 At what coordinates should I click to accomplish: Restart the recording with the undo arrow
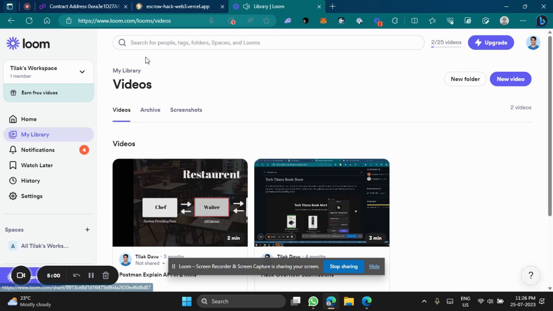(x=76, y=276)
